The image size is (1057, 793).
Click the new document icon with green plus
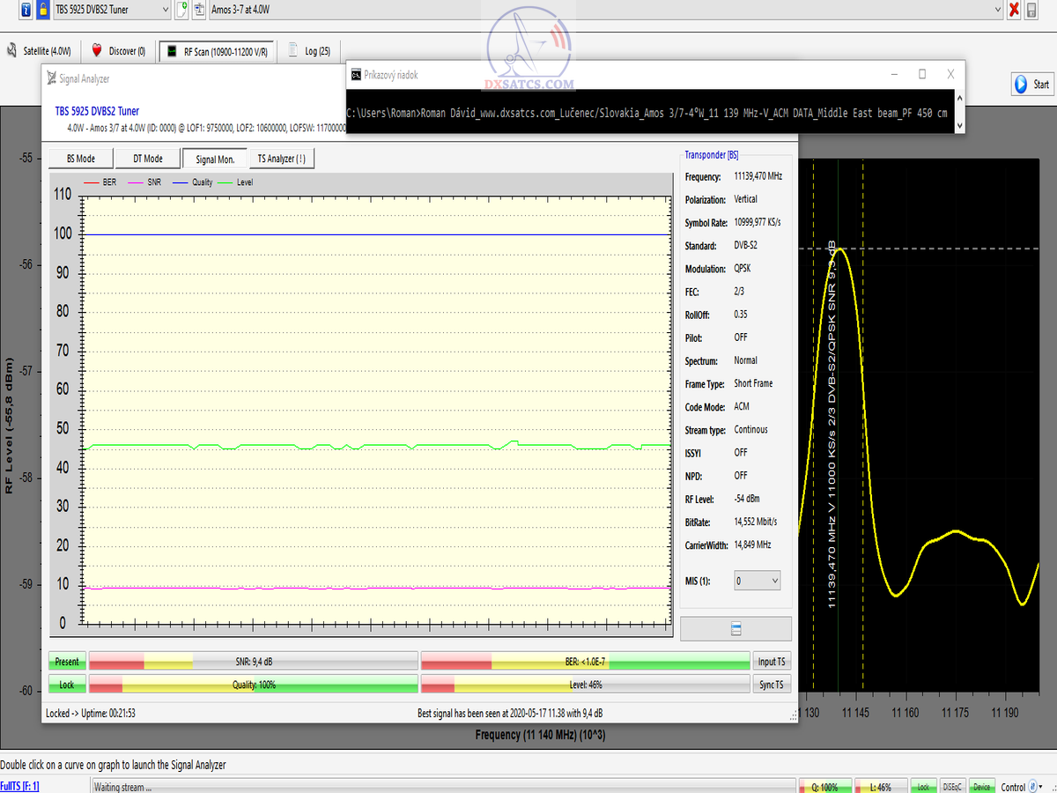click(x=181, y=10)
